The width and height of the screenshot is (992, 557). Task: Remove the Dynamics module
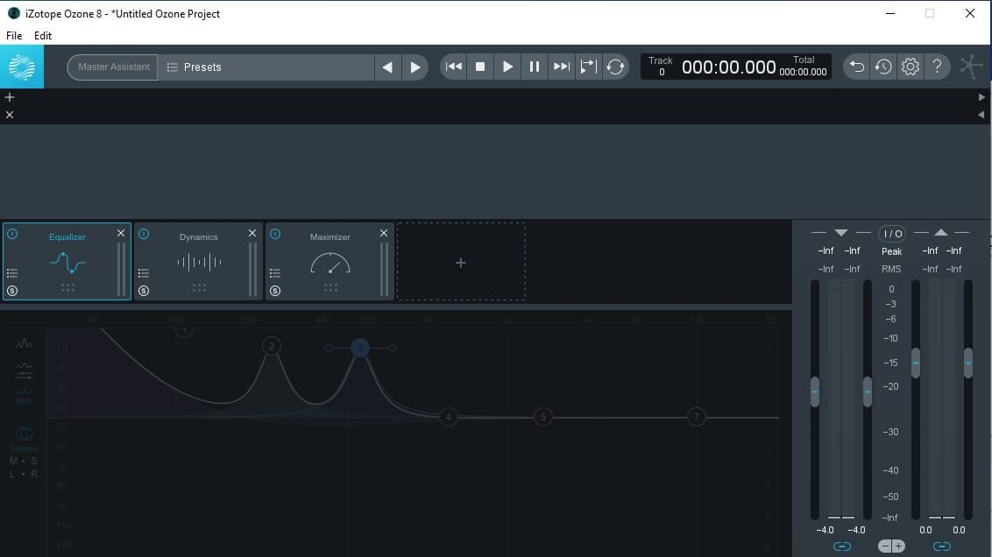coord(252,233)
